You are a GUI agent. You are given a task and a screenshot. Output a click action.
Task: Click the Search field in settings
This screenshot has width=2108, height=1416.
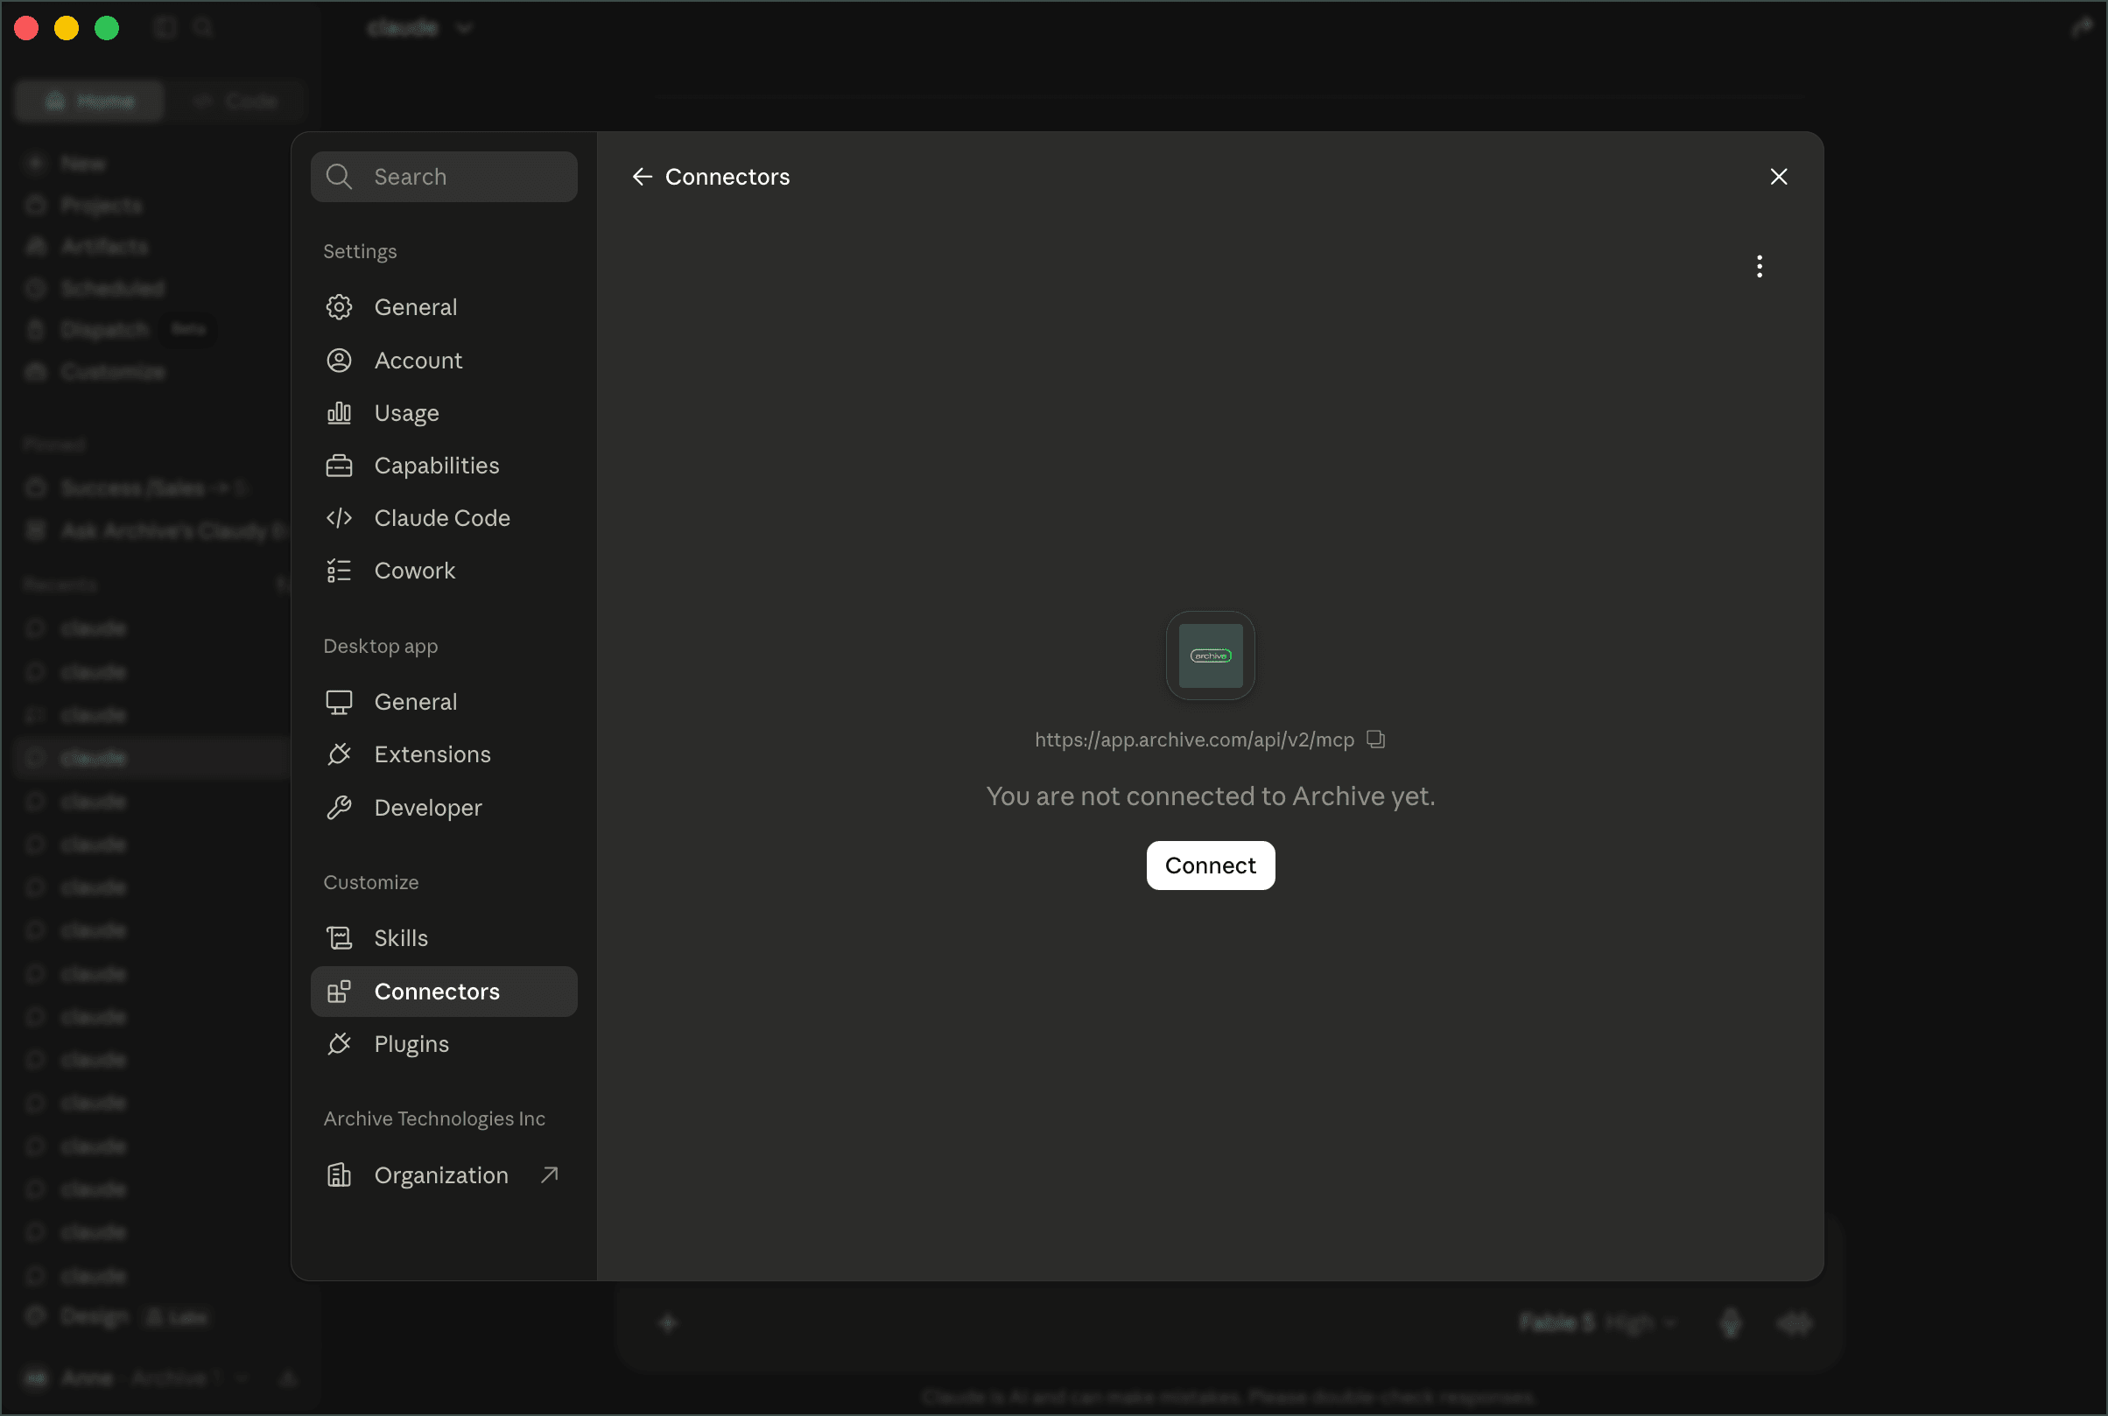pos(444,177)
